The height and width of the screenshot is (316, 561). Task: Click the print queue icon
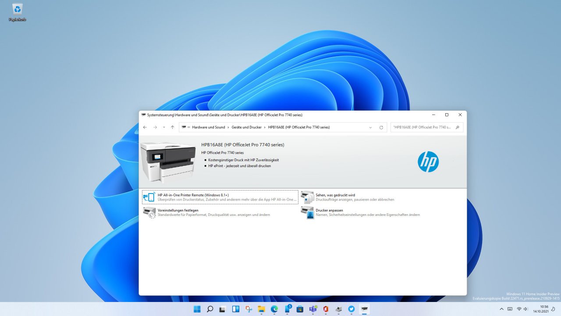(x=307, y=197)
